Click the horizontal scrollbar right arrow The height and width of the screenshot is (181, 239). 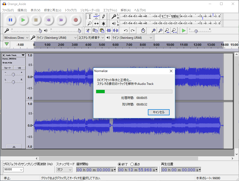coord(232,159)
